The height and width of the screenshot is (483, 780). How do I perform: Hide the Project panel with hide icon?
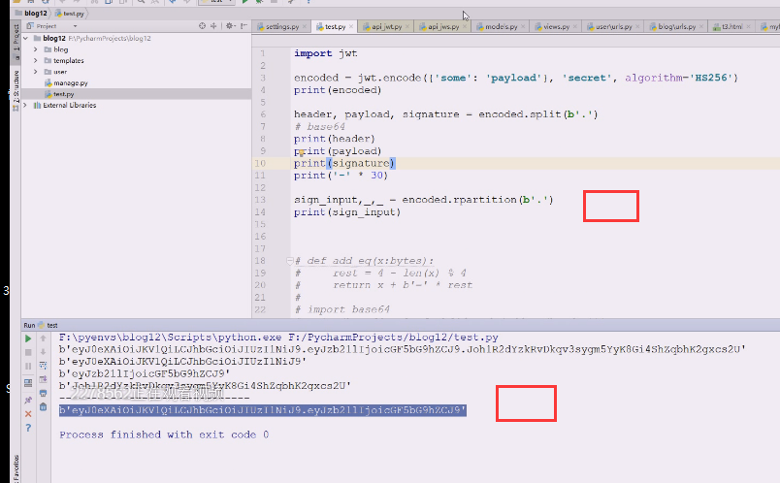[244, 26]
